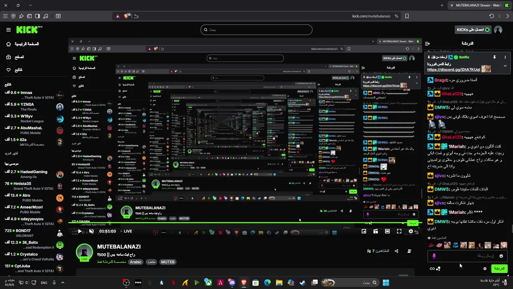
Task: Open BOND17 VALORANT channel
Action: [x=34, y=233]
